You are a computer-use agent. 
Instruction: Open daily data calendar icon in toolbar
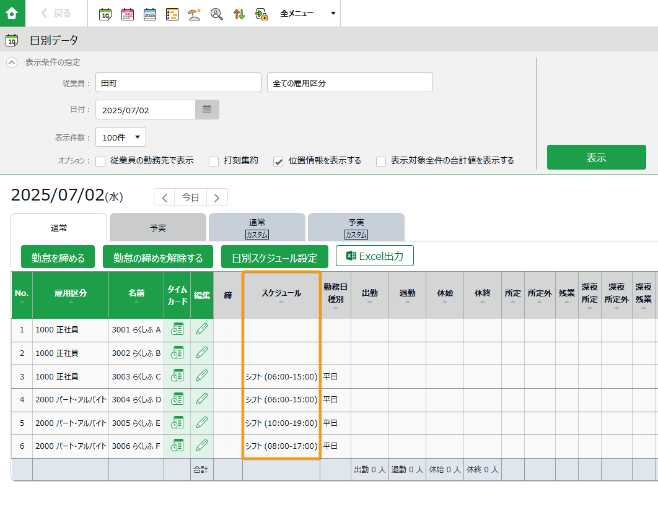tap(105, 14)
